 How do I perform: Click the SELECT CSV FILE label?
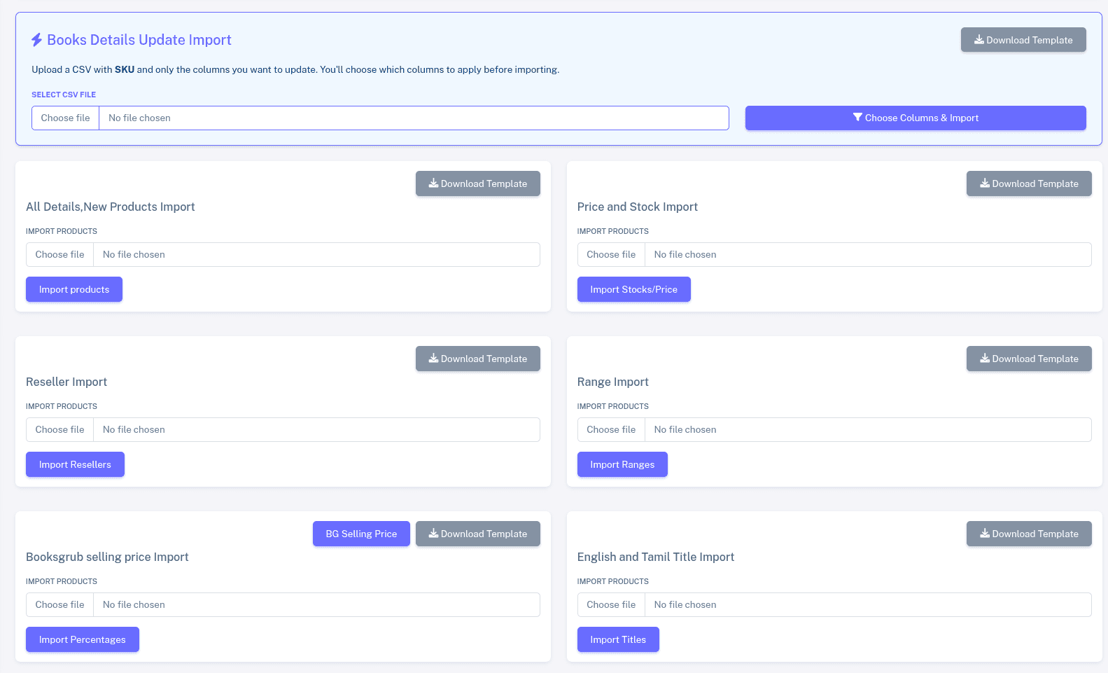[64, 95]
